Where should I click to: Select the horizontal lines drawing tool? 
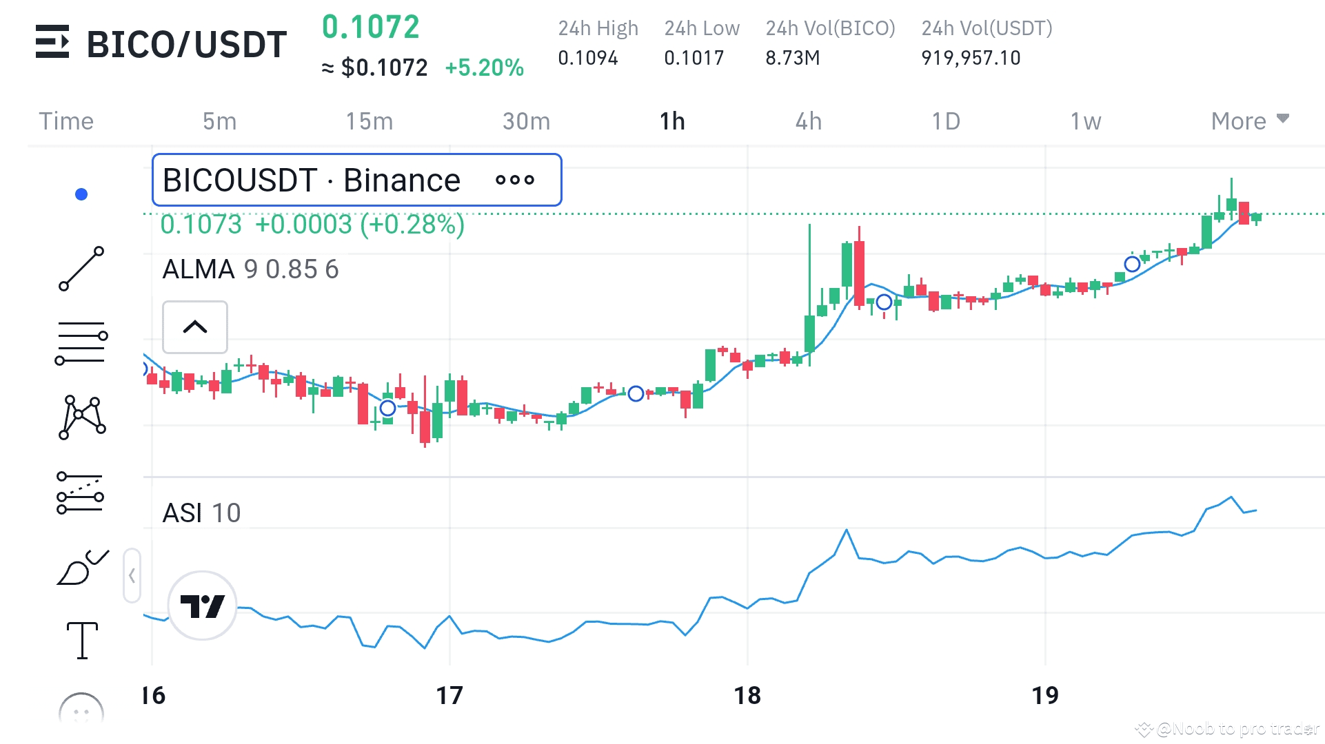tap(81, 343)
